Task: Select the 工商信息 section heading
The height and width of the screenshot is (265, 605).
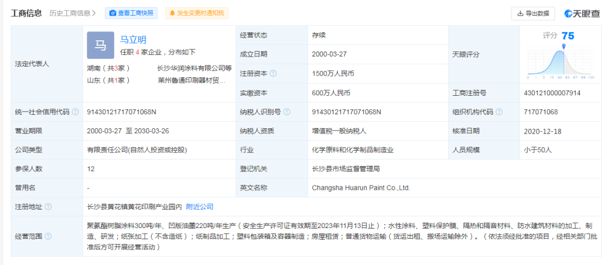Action: pos(26,13)
